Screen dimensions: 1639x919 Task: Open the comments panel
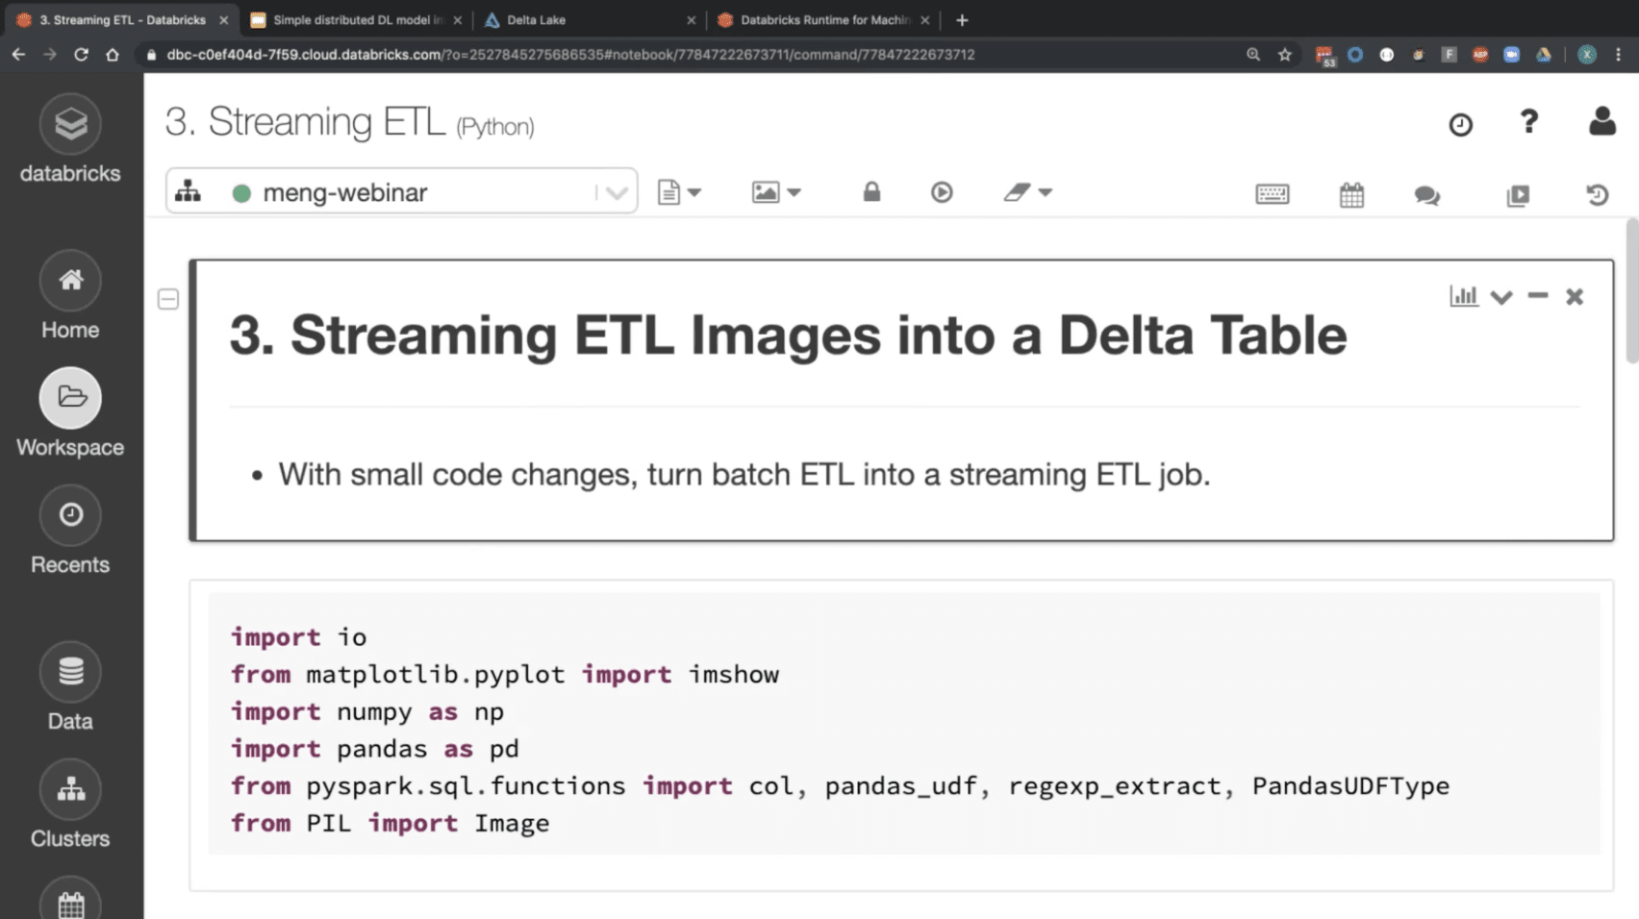pyautogui.click(x=1426, y=195)
